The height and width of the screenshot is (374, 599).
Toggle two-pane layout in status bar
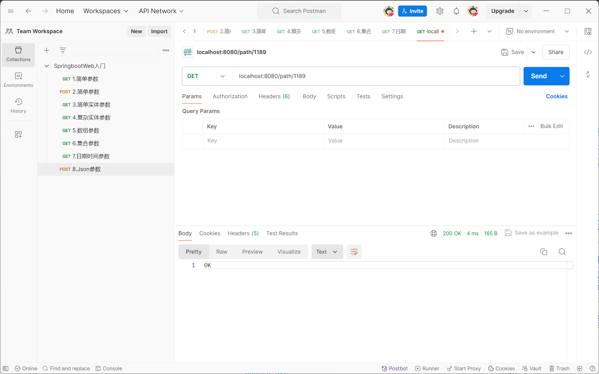click(x=580, y=368)
